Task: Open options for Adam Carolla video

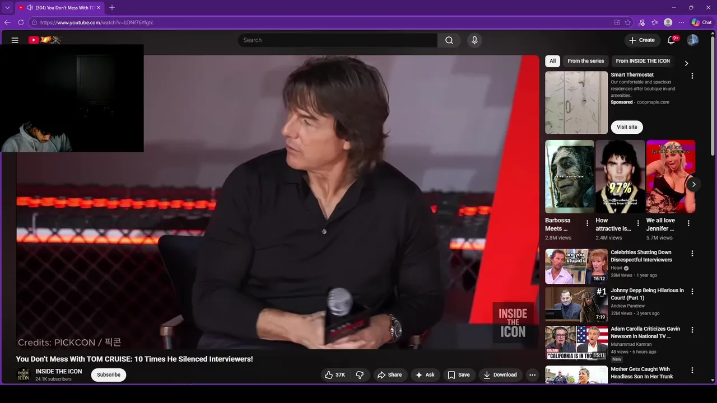Action: [692, 330]
